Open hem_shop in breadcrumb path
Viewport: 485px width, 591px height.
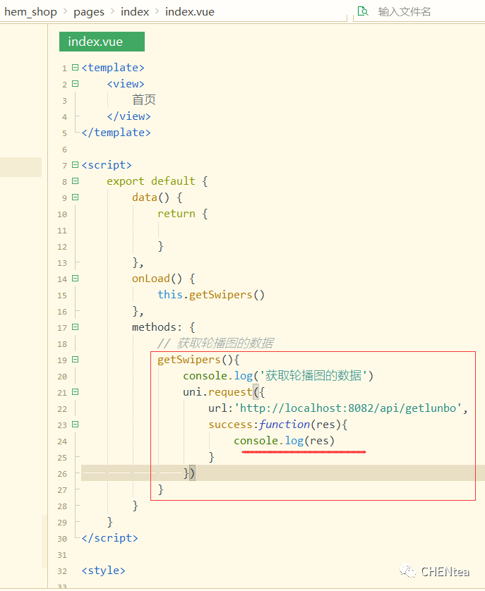(x=30, y=12)
